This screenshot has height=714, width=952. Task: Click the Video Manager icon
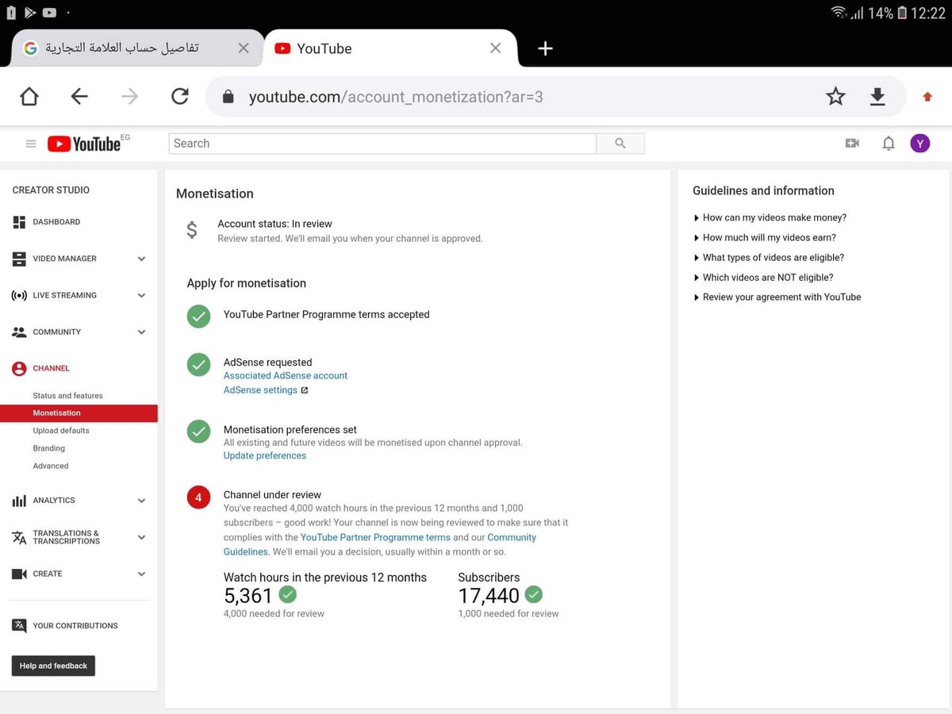(x=19, y=259)
